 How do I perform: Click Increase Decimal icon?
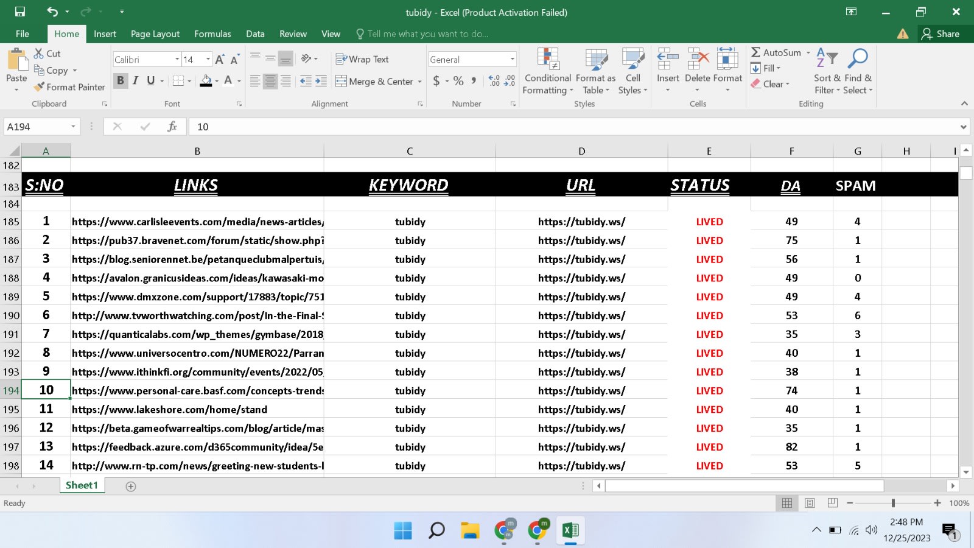click(x=494, y=81)
